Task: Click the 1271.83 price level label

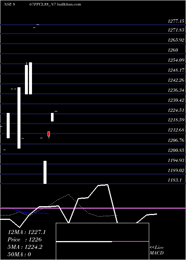Action: (176, 30)
